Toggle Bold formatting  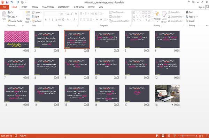click(46, 20)
